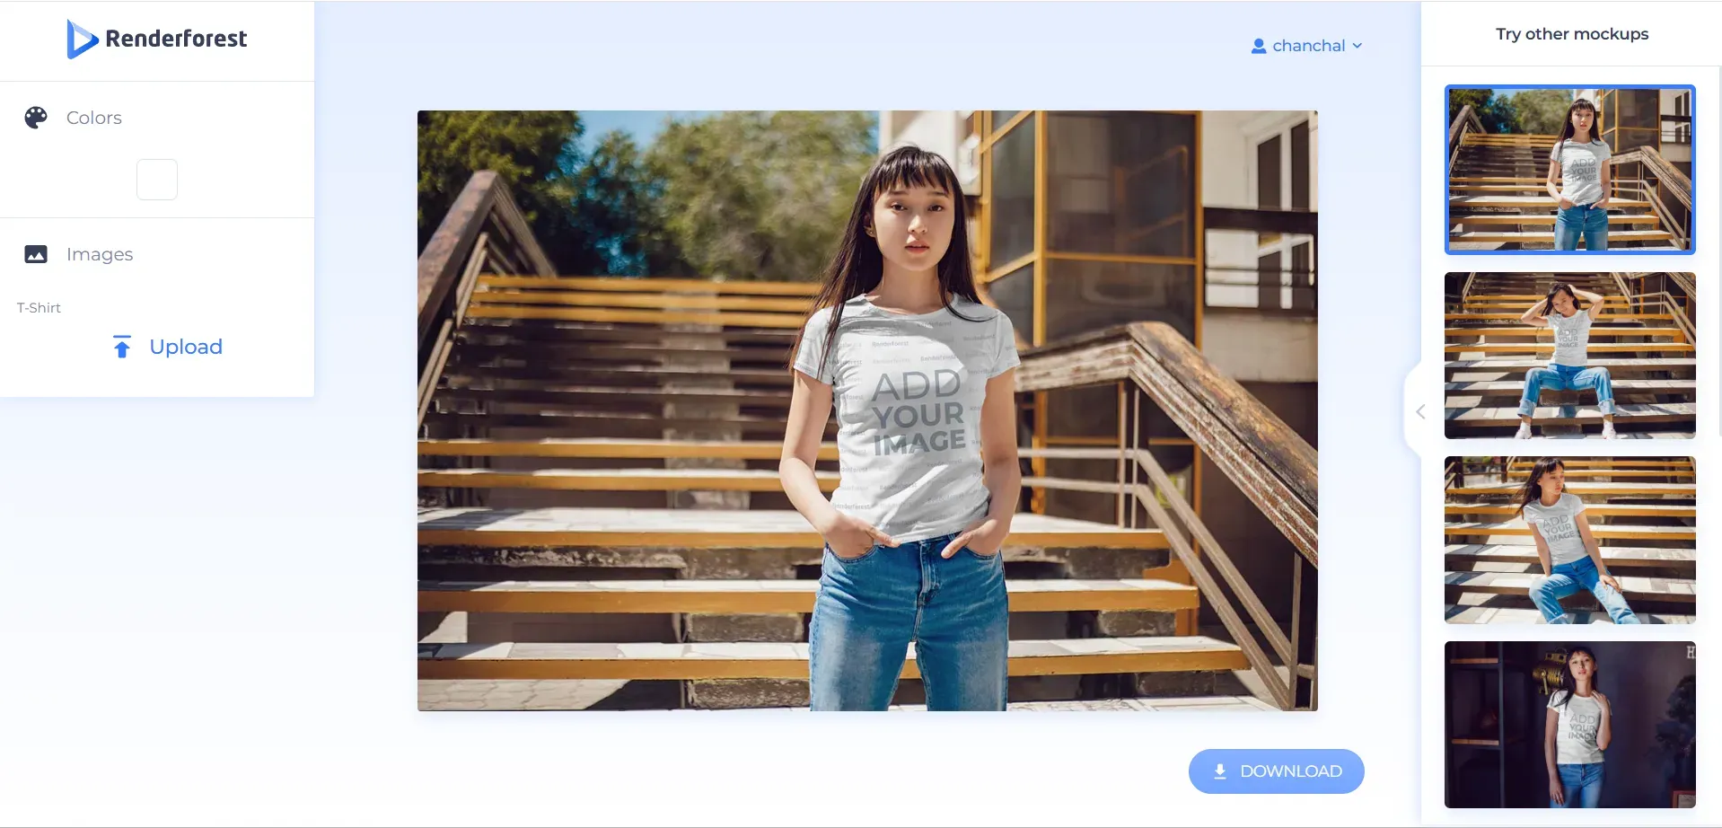Click the painter's palette icon next to Colors
Viewport: 1722px width, 828px height.
[35, 117]
